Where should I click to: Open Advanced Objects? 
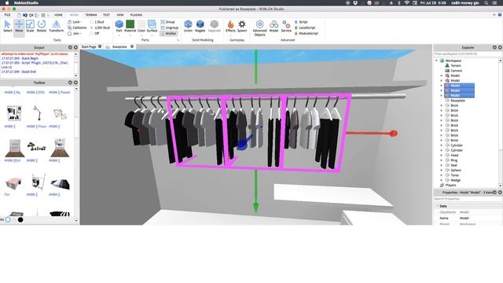point(259,28)
